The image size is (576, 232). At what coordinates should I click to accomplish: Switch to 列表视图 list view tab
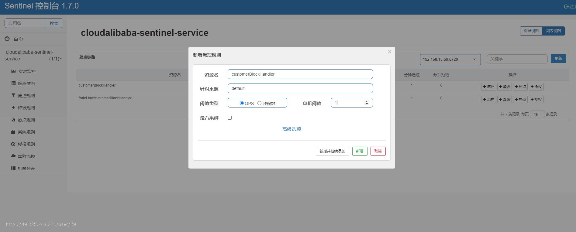tap(554, 31)
